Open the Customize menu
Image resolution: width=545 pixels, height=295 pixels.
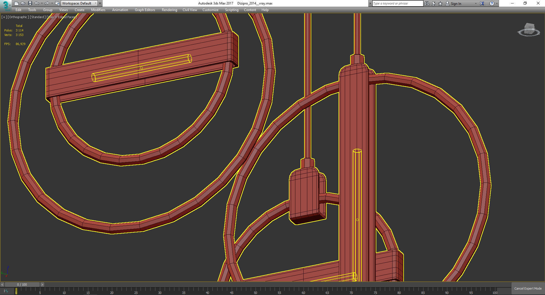(210, 10)
